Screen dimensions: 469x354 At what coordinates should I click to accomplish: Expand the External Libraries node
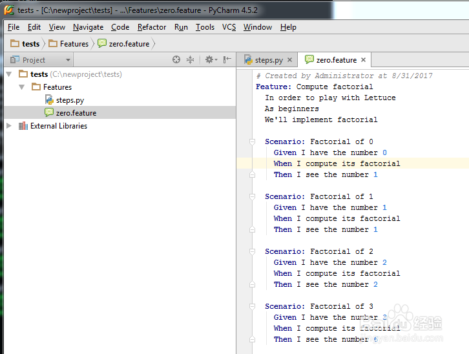(9, 125)
